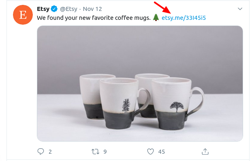Open the Etsy display name link
Image resolution: width=252 pixels, height=161 pixels.
pyautogui.click(x=43, y=9)
